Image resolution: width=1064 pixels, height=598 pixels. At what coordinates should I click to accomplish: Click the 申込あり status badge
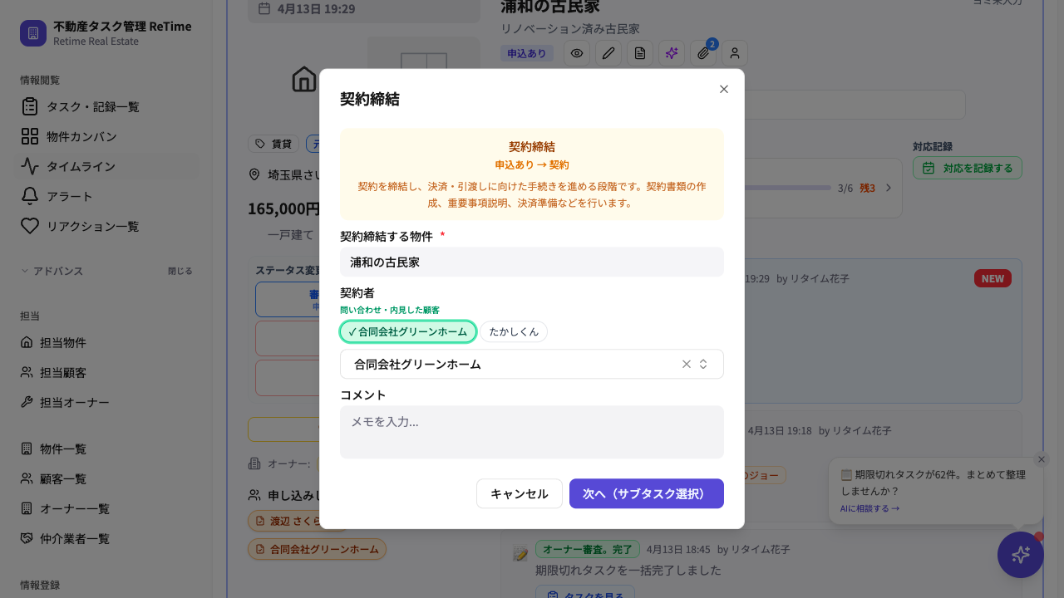527,53
